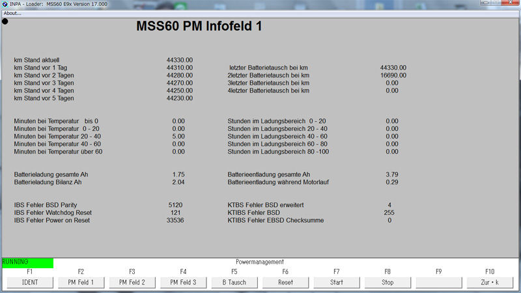
Task: Select 'Minuten bei Temperatur 20 - 40' label
Action: pyautogui.click(x=57, y=137)
